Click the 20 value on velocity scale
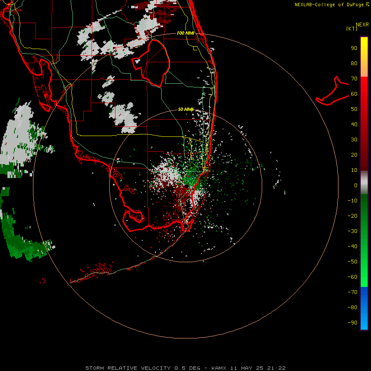The image size is (371, 371). (x=354, y=155)
